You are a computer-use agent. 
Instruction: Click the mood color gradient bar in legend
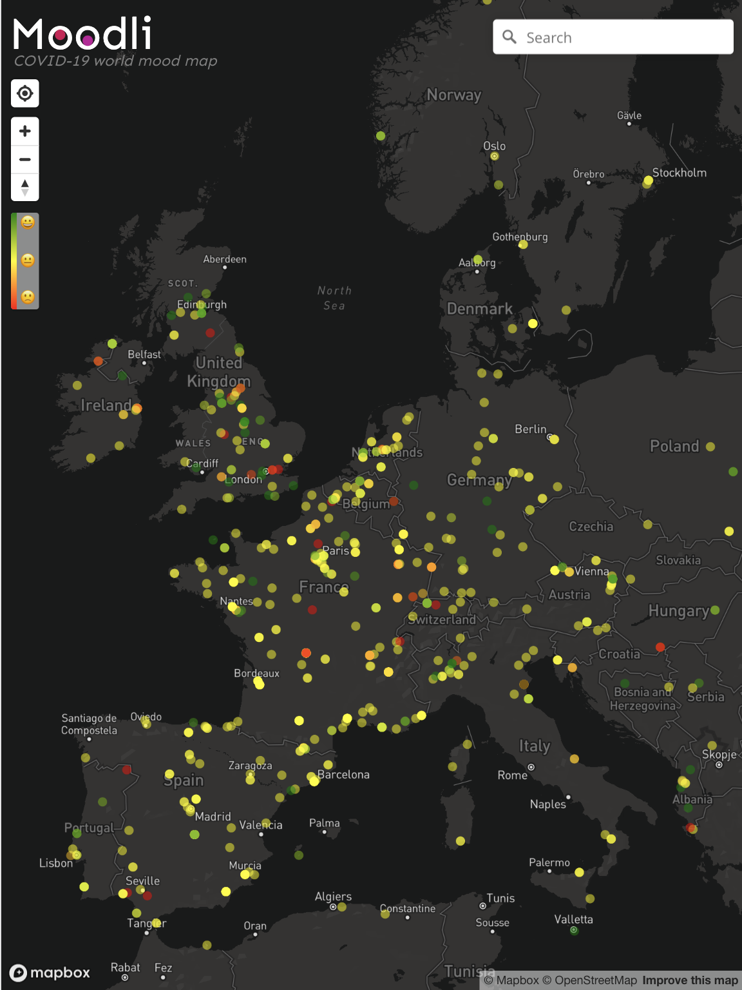(x=14, y=261)
